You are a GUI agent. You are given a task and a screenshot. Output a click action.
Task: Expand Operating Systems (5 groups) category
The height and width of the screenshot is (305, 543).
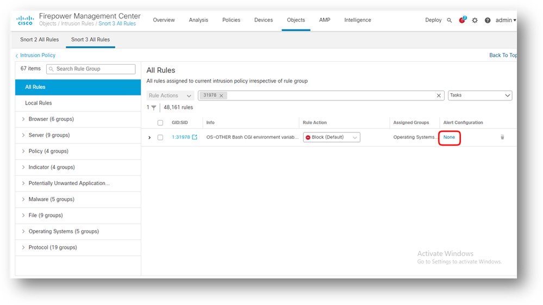23,231
